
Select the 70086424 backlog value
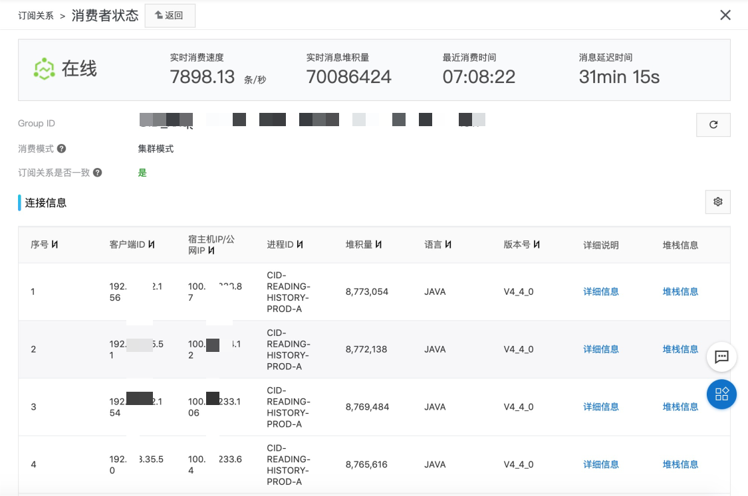[348, 77]
